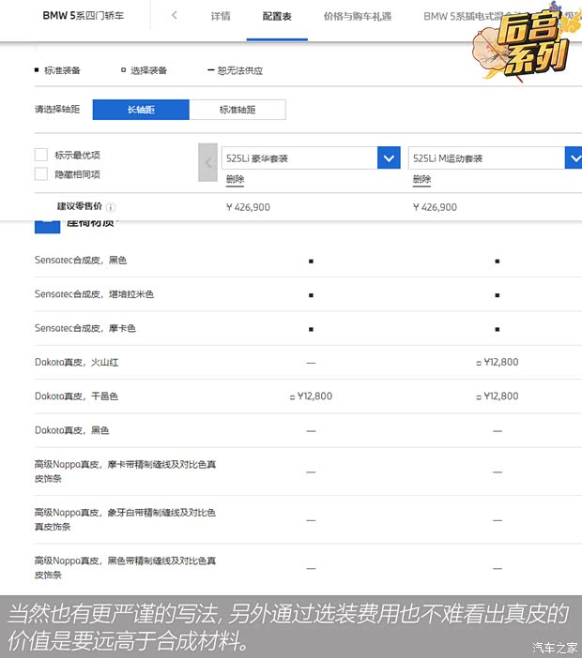This screenshot has height=658, width=582.
Task: Open the 价格与购车礼遇 tab
Action: point(358,16)
